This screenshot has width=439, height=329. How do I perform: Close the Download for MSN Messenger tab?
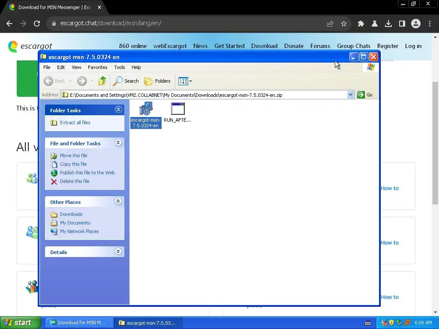pos(99,8)
